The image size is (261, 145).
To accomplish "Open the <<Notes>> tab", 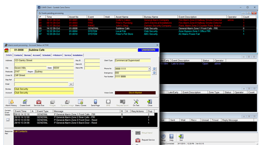I will [57, 55].
